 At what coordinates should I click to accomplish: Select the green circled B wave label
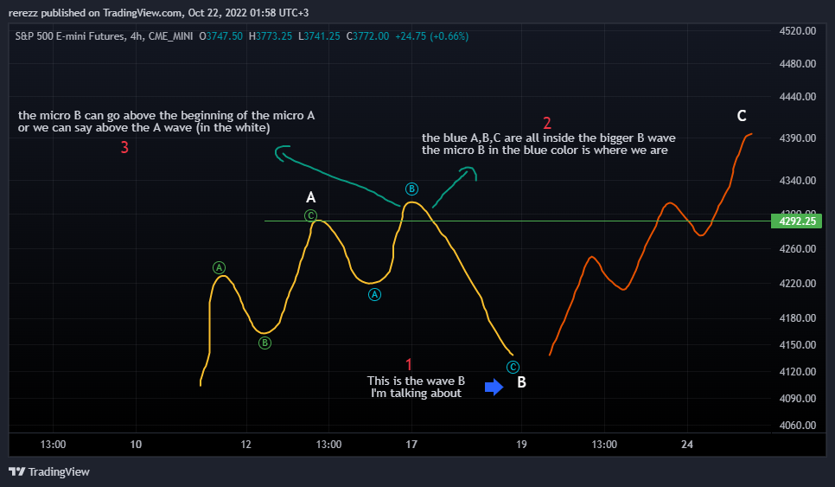click(265, 343)
